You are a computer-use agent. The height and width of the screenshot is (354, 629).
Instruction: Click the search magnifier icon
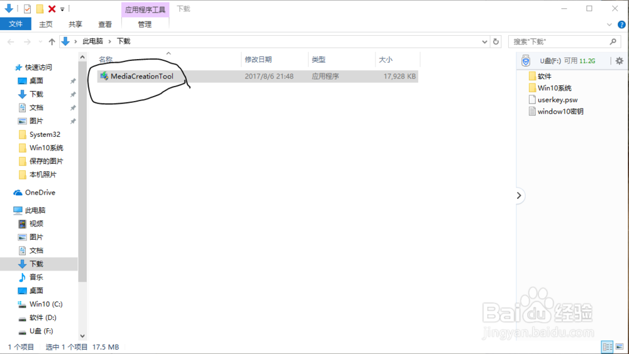click(613, 41)
